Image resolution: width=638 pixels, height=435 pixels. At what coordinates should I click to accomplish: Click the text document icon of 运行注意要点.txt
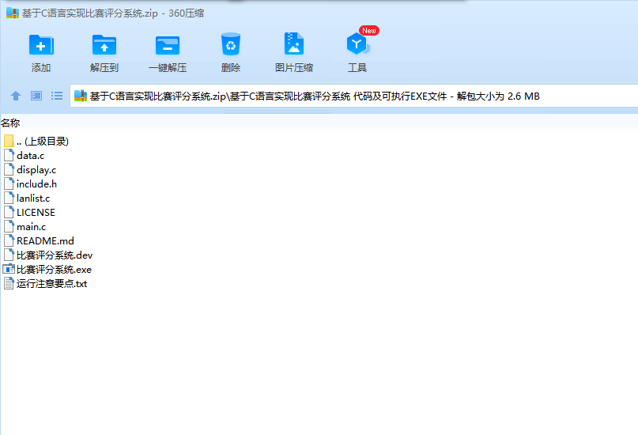[9, 283]
